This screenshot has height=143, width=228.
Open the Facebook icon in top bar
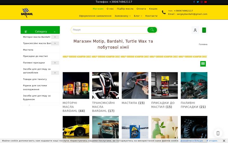coord(194,2)
